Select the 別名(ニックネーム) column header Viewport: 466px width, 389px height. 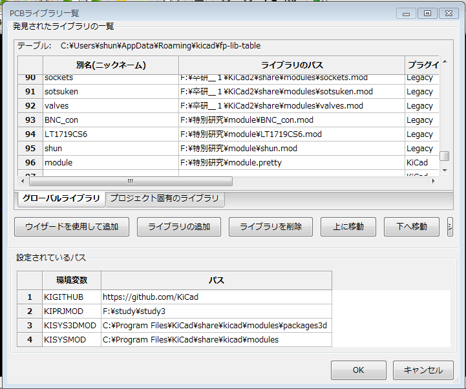111,65
